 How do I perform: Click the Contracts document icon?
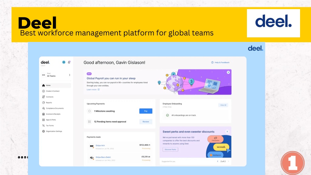point(43,97)
